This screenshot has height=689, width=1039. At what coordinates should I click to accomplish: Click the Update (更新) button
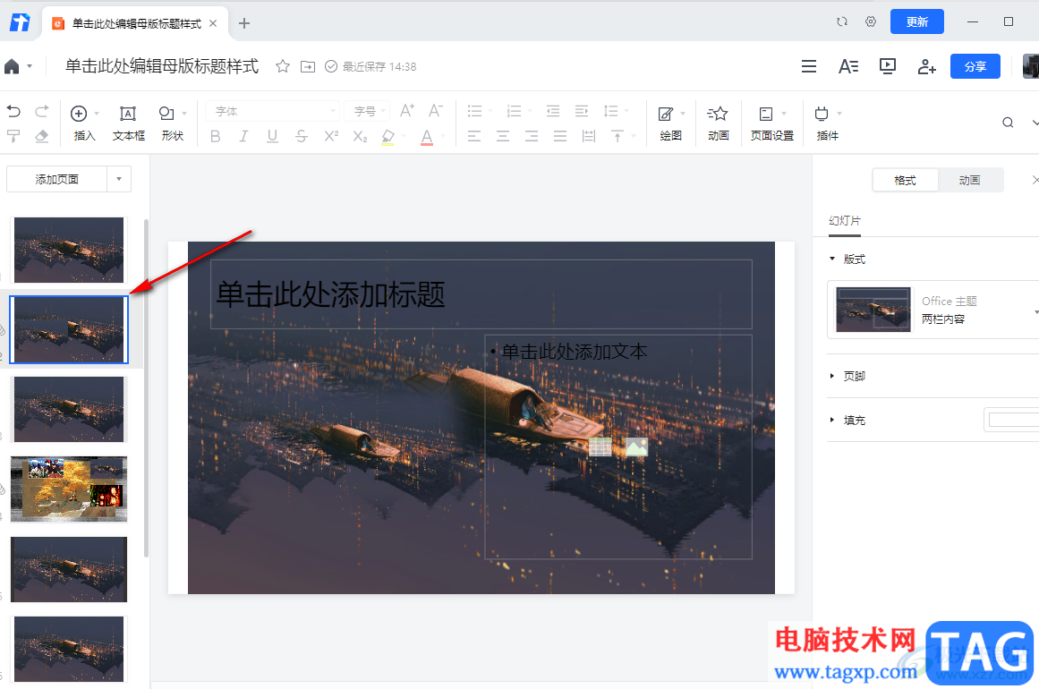pos(917,21)
